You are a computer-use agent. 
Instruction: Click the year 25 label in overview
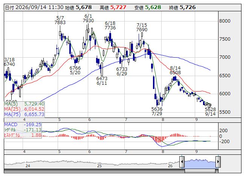point(99,166)
